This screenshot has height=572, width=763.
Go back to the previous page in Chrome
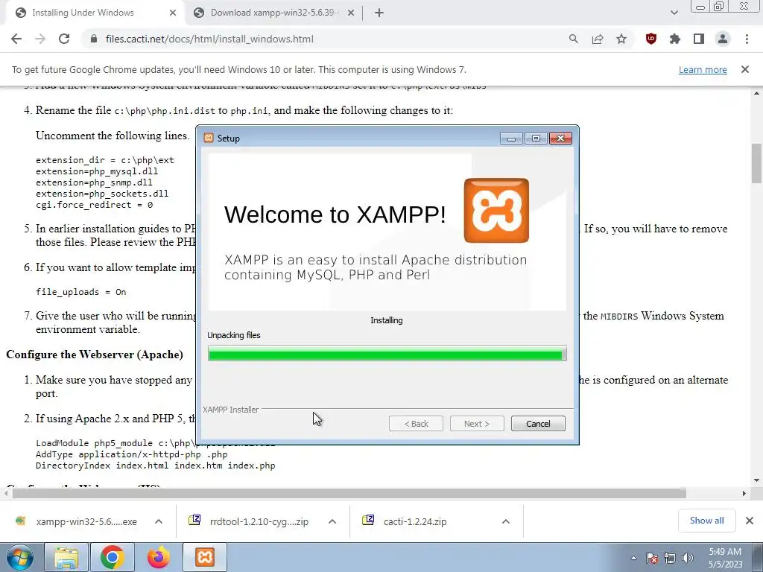[16, 39]
